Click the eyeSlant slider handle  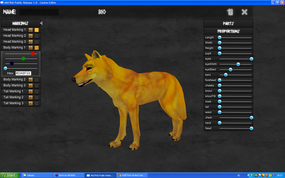(x=231, y=69)
